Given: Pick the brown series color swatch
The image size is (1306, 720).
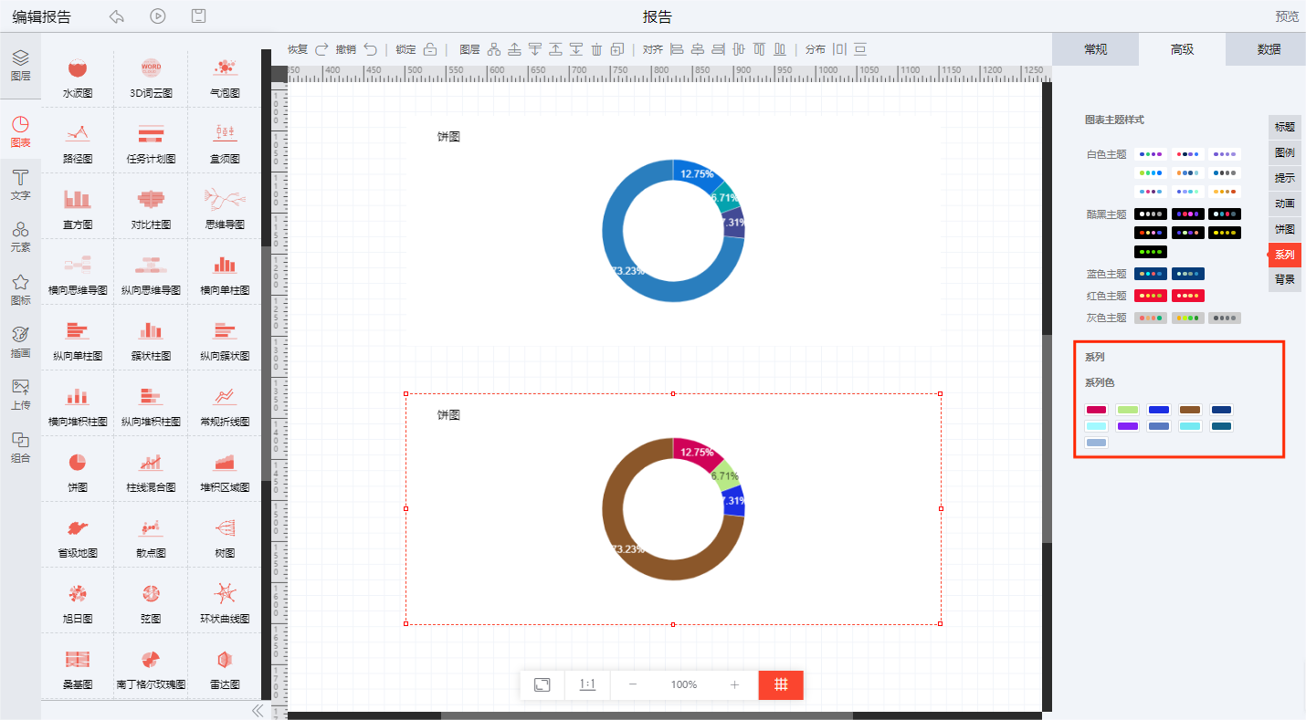Looking at the screenshot, I should click(x=1189, y=410).
